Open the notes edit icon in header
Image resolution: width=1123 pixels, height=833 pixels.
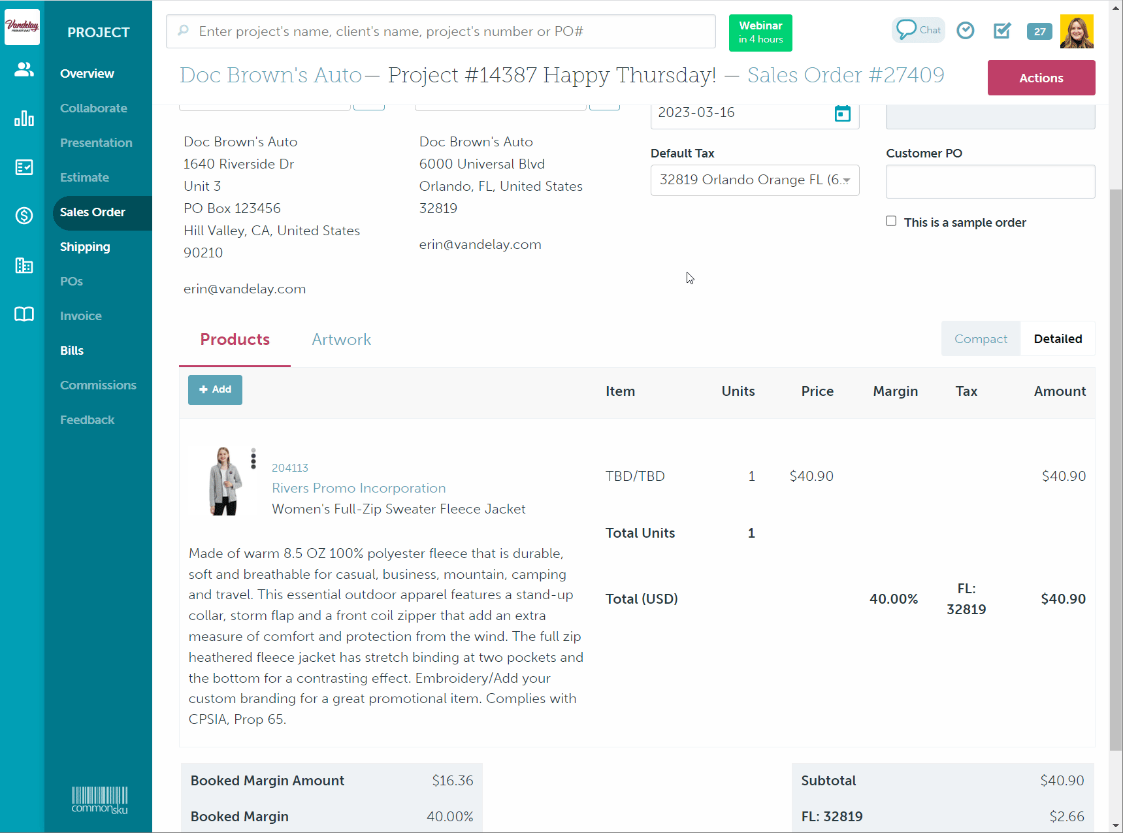[x=1001, y=31]
